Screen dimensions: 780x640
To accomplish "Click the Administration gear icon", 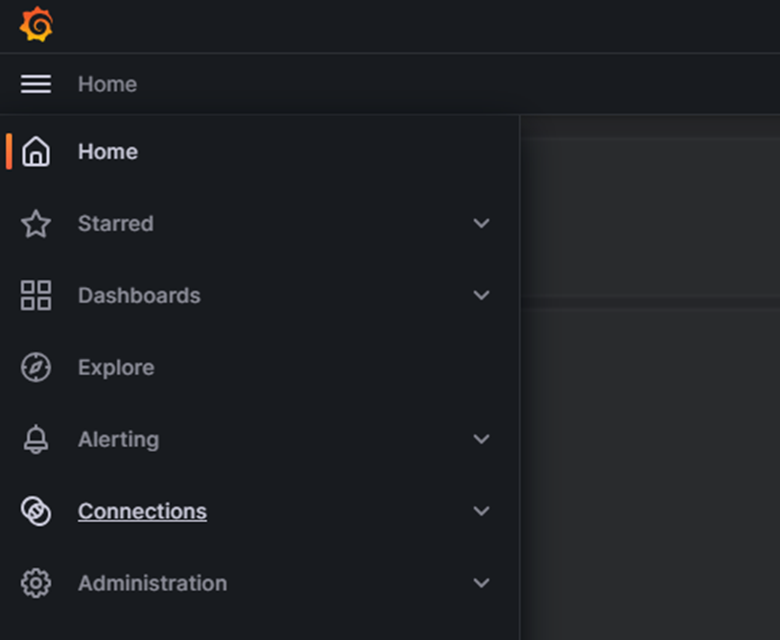I will click(36, 583).
